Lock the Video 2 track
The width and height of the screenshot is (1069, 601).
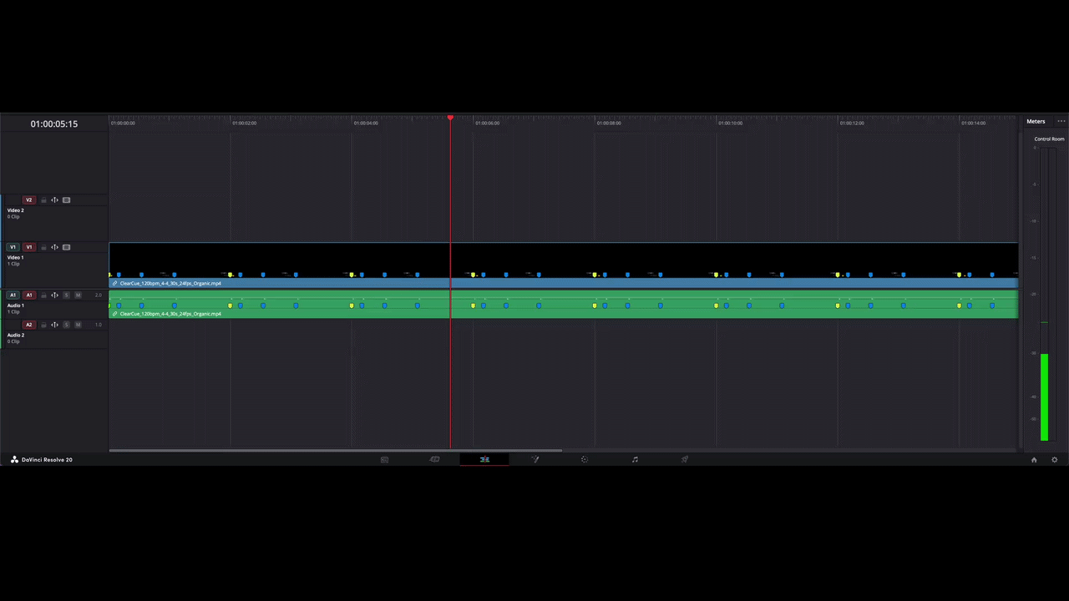coord(43,200)
